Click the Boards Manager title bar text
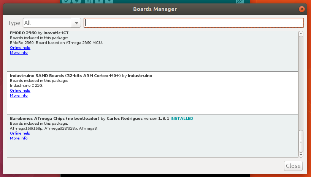The image size is (311, 177). (155, 9)
